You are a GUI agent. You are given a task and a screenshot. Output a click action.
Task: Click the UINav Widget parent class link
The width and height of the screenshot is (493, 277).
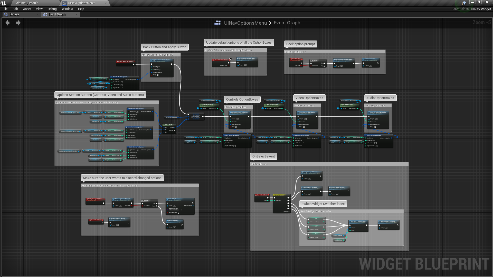click(x=480, y=9)
